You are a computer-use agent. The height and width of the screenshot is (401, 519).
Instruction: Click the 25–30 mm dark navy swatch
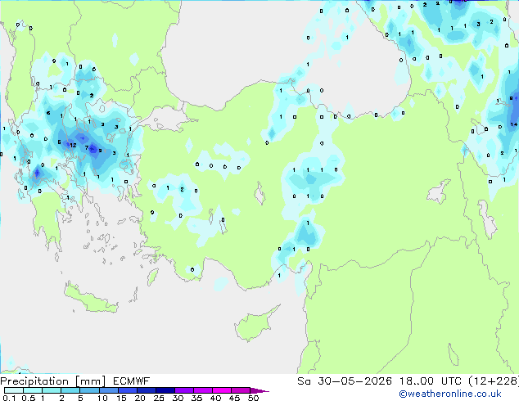pyautogui.click(x=165, y=390)
